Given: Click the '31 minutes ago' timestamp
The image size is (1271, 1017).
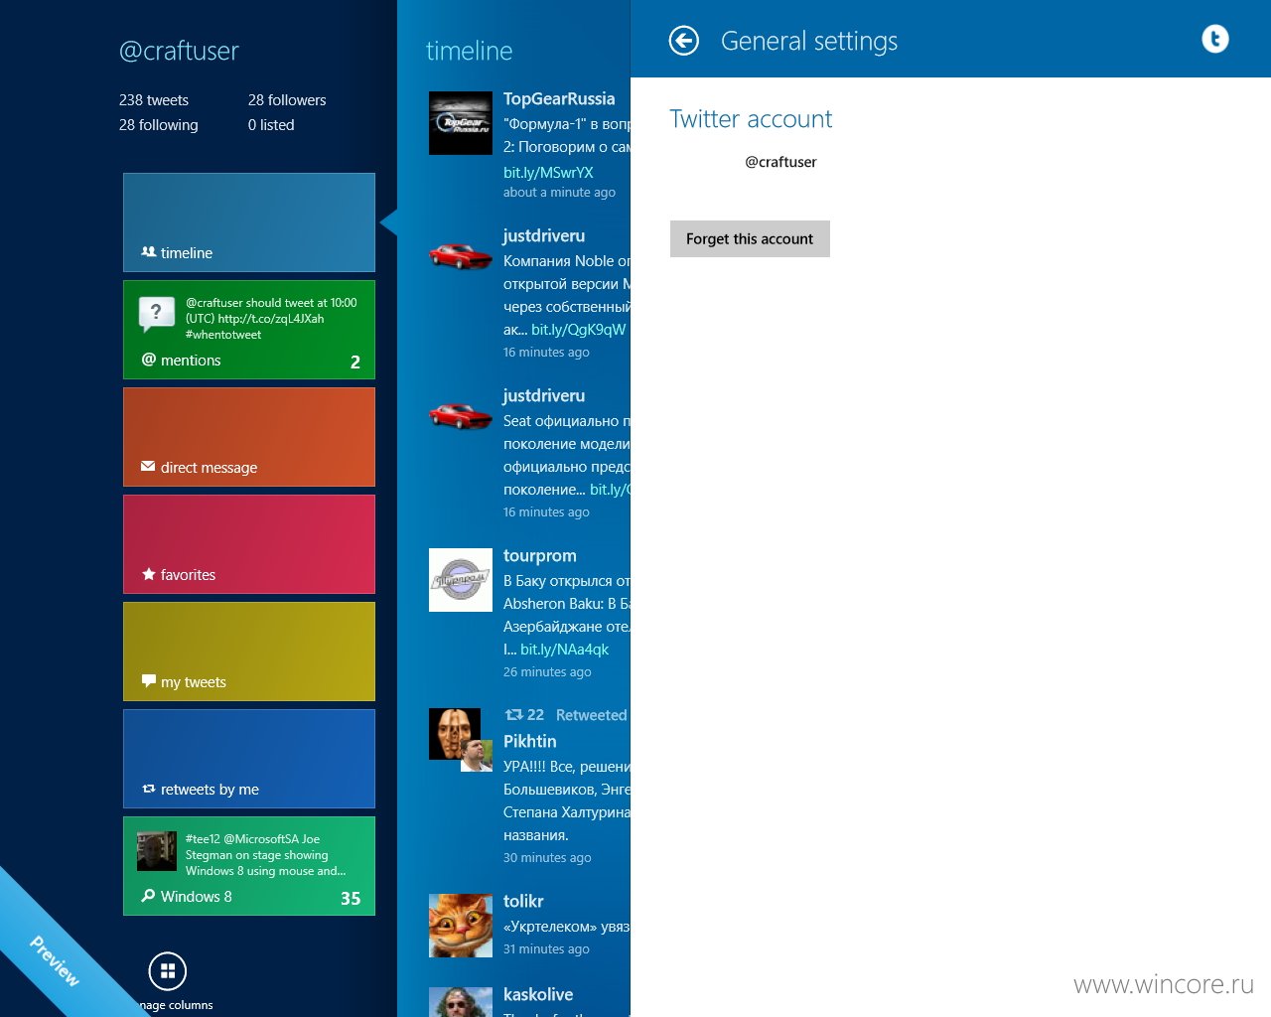Looking at the screenshot, I should coord(546,949).
